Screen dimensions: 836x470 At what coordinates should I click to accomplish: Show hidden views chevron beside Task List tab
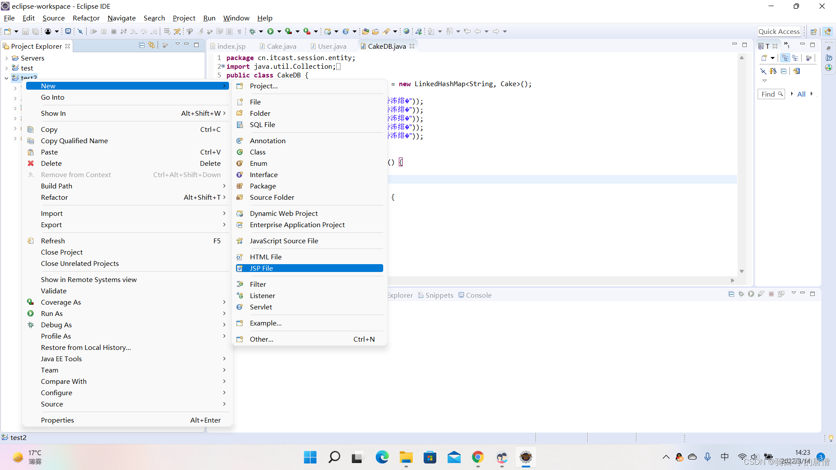[x=787, y=45]
